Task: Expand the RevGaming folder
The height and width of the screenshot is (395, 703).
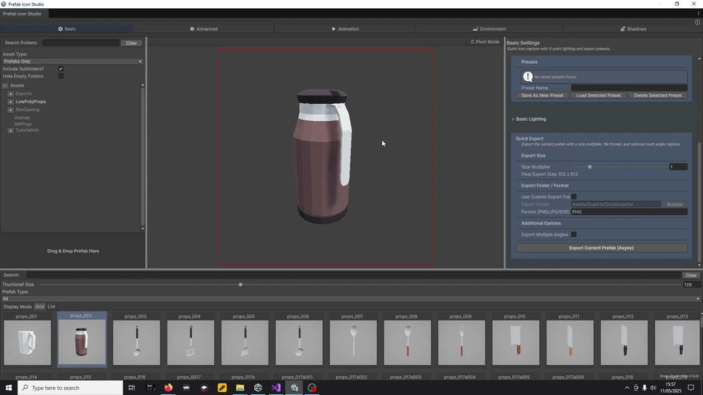Action: tap(10, 110)
